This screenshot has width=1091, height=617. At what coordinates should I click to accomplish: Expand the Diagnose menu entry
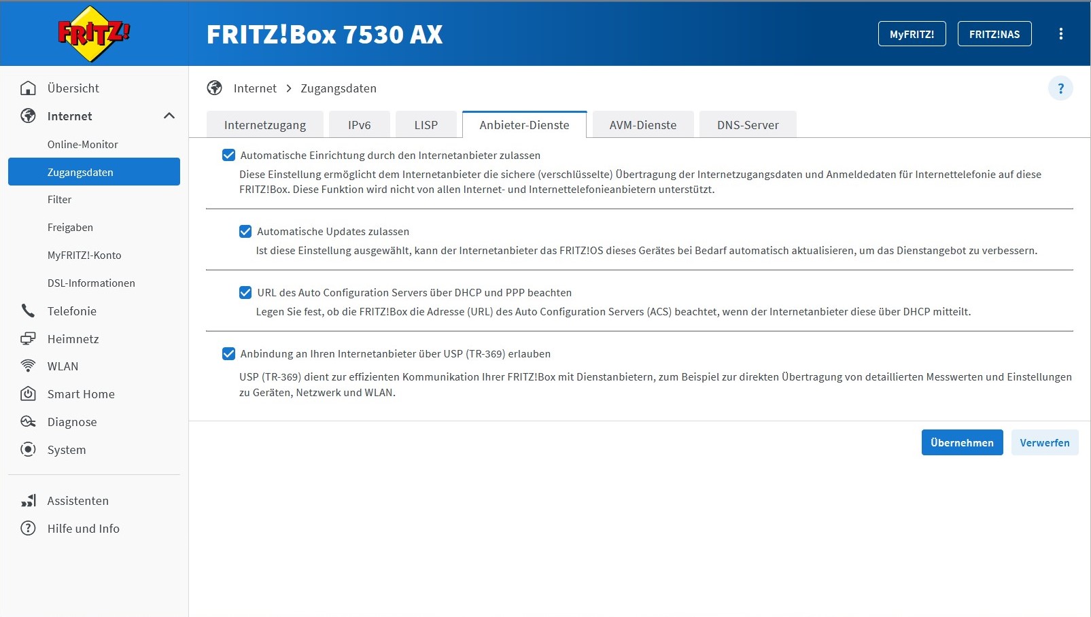point(94,422)
